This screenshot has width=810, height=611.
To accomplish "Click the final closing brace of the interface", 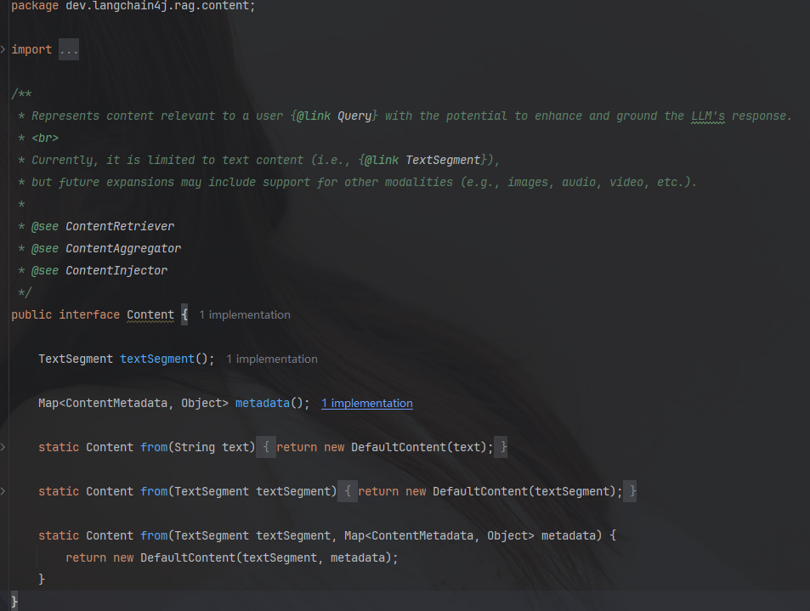I will 14,602.
